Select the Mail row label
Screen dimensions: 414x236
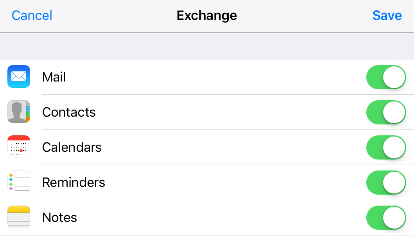(54, 77)
